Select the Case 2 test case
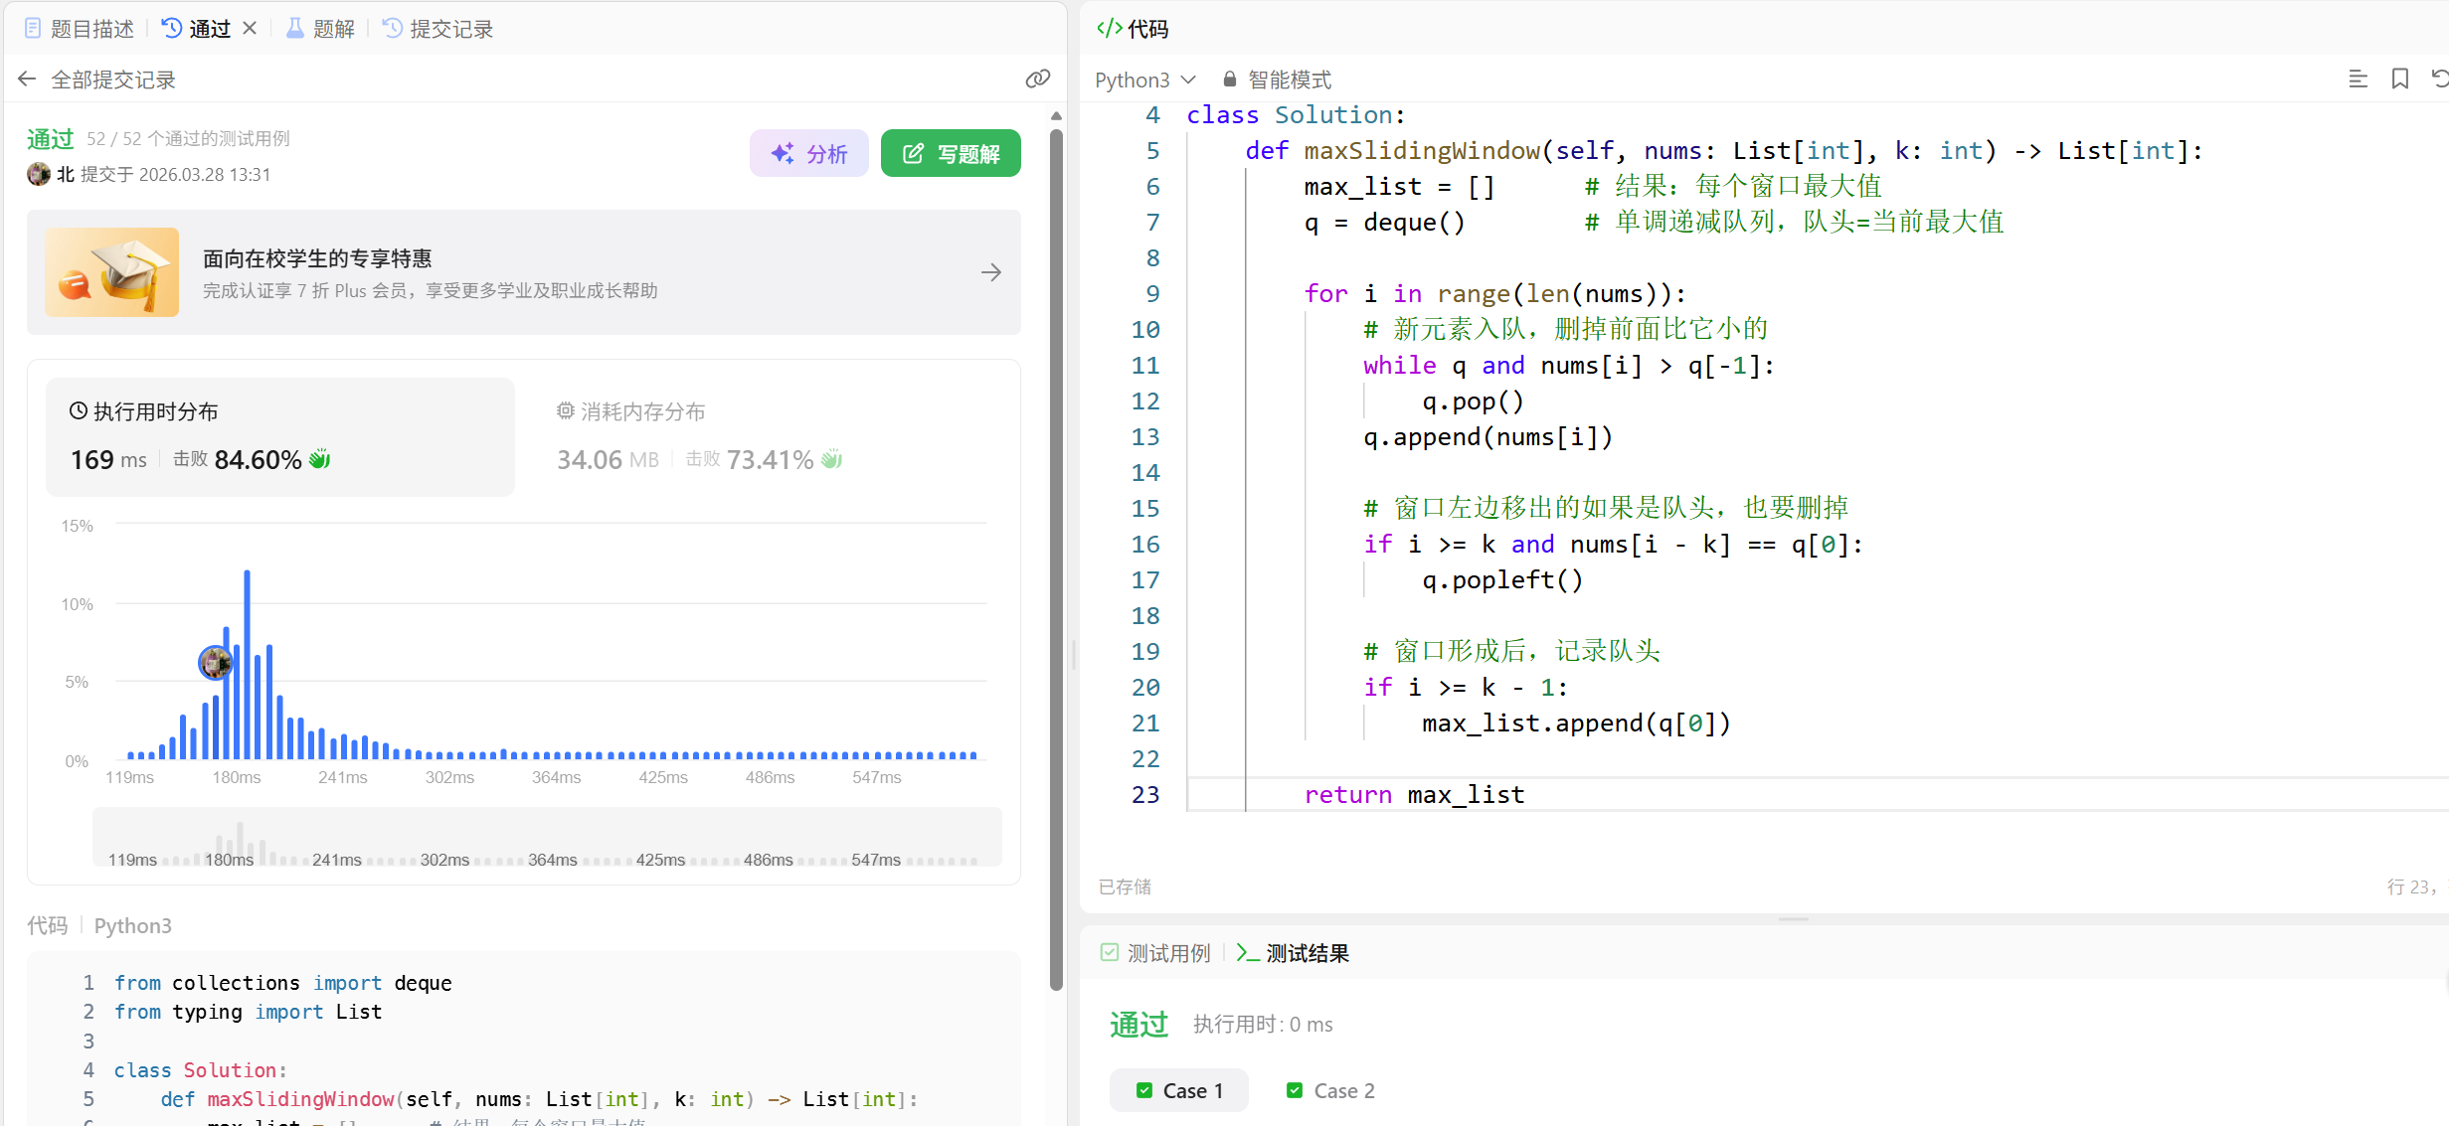Screen dimensions: 2449x1126 click(1330, 1090)
